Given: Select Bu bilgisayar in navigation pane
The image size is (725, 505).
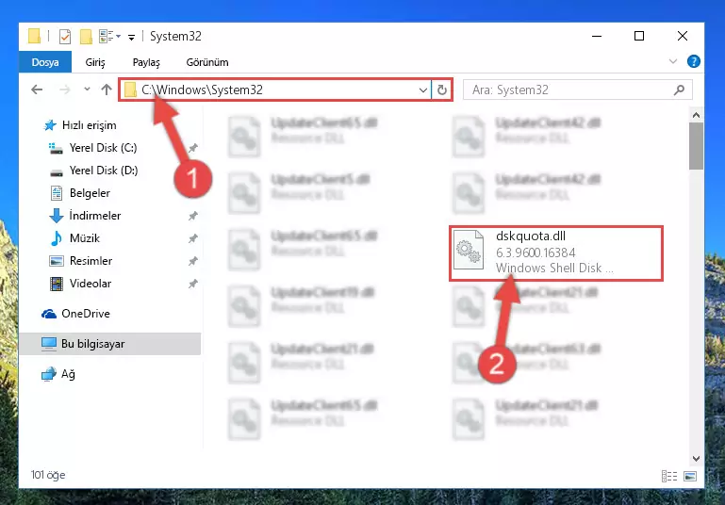Looking at the screenshot, I should (110, 344).
